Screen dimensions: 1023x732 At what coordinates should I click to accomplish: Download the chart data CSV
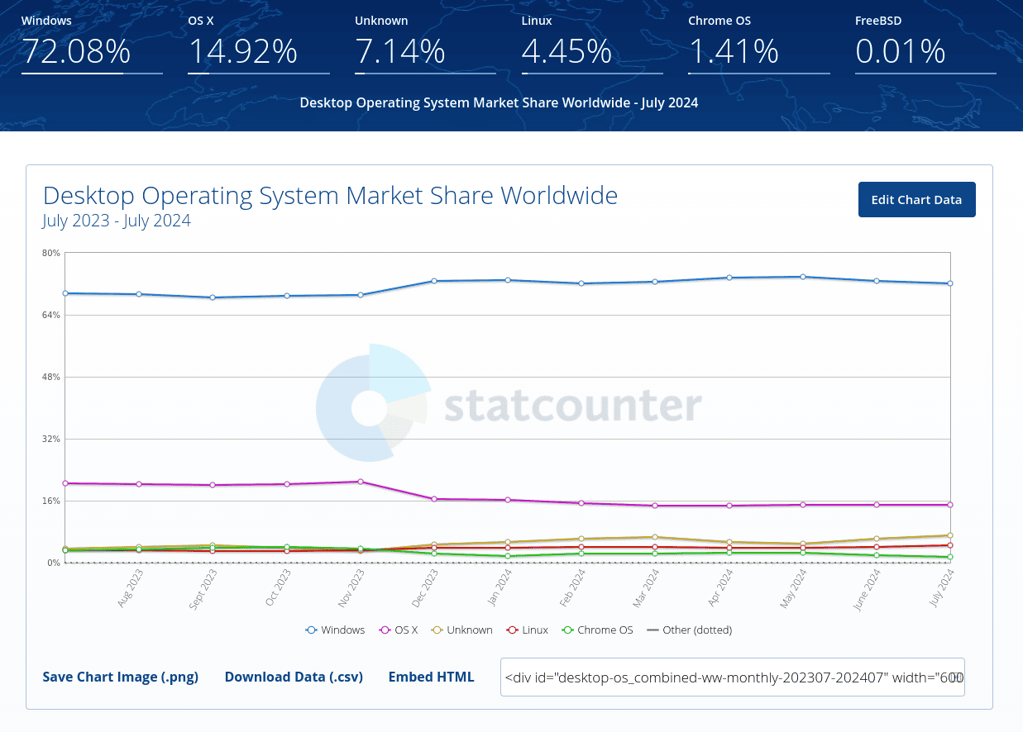(x=294, y=677)
